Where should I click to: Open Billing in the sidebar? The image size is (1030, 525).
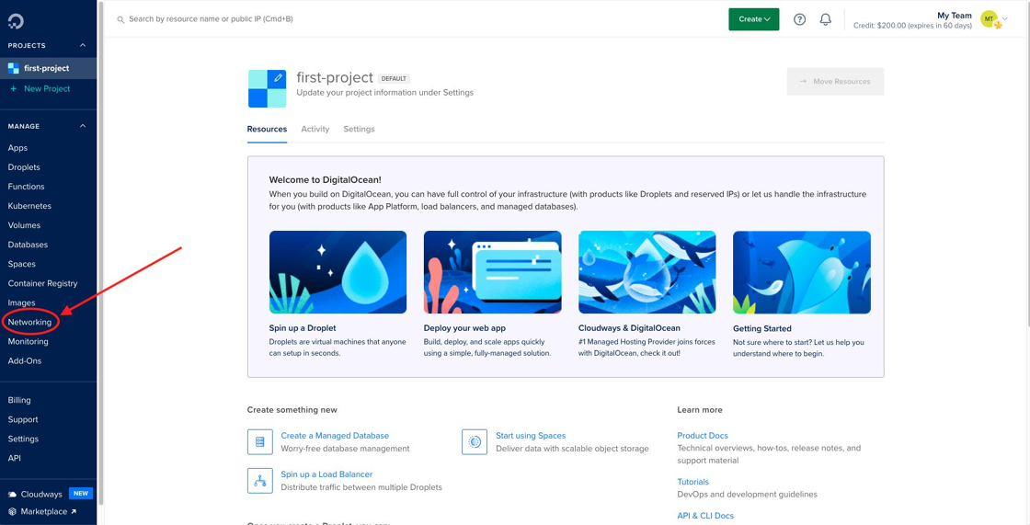point(19,400)
